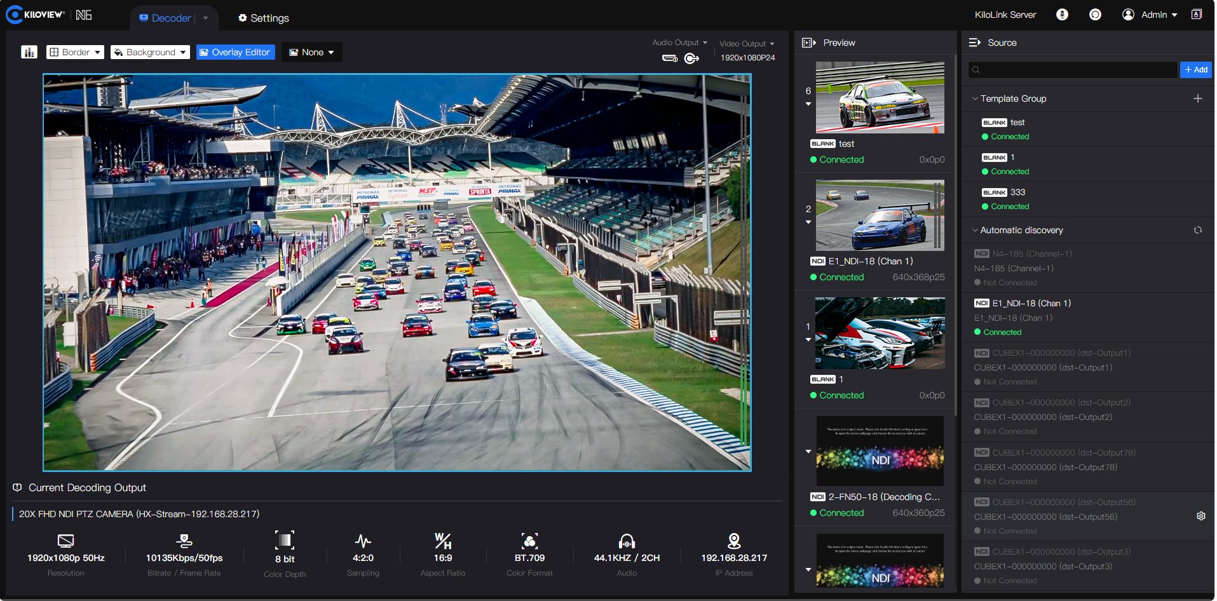Click the audio level meter icon
This screenshot has height=601, width=1217.
(29, 52)
